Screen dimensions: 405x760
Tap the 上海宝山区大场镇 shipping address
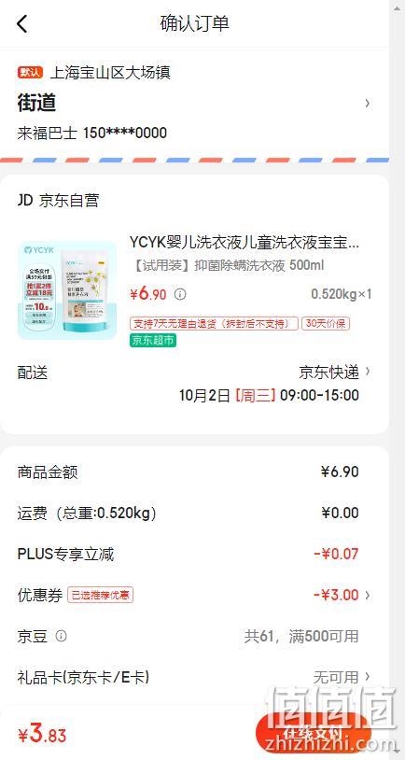point(110,73)
